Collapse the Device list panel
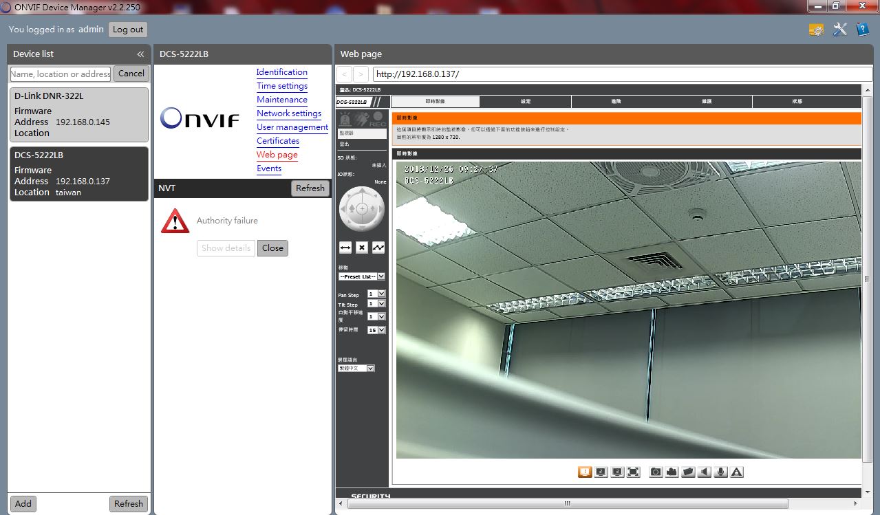Screen dimensions: 880x515 tap(140, 54)
